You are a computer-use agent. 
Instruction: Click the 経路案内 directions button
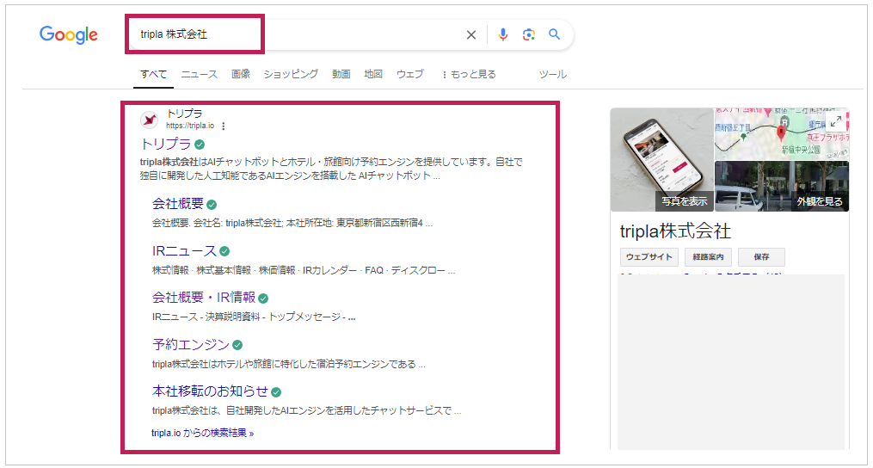click(708, 257)
